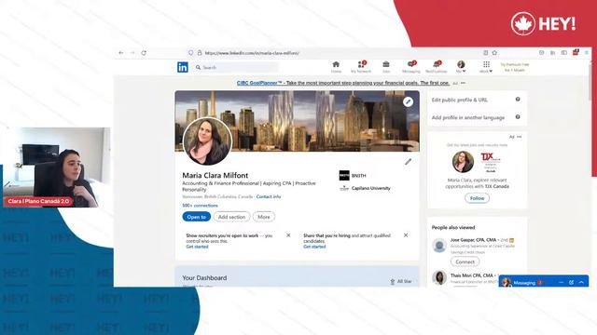
Task: Expand the Work apps grid dropdown
Action: [486, 67]
